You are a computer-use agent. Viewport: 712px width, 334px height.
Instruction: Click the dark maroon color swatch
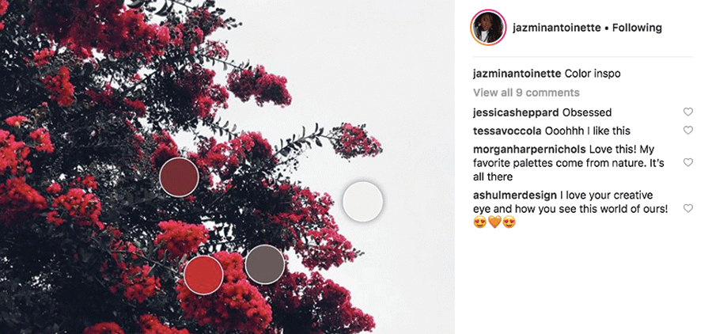(179, 177)
